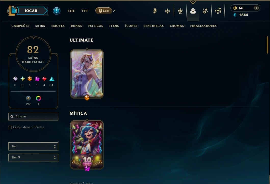Image resolution: width=270 pixels, height=184 pixels.
Task: Open the Collection briefcase icon
Action: pos(193,11)
